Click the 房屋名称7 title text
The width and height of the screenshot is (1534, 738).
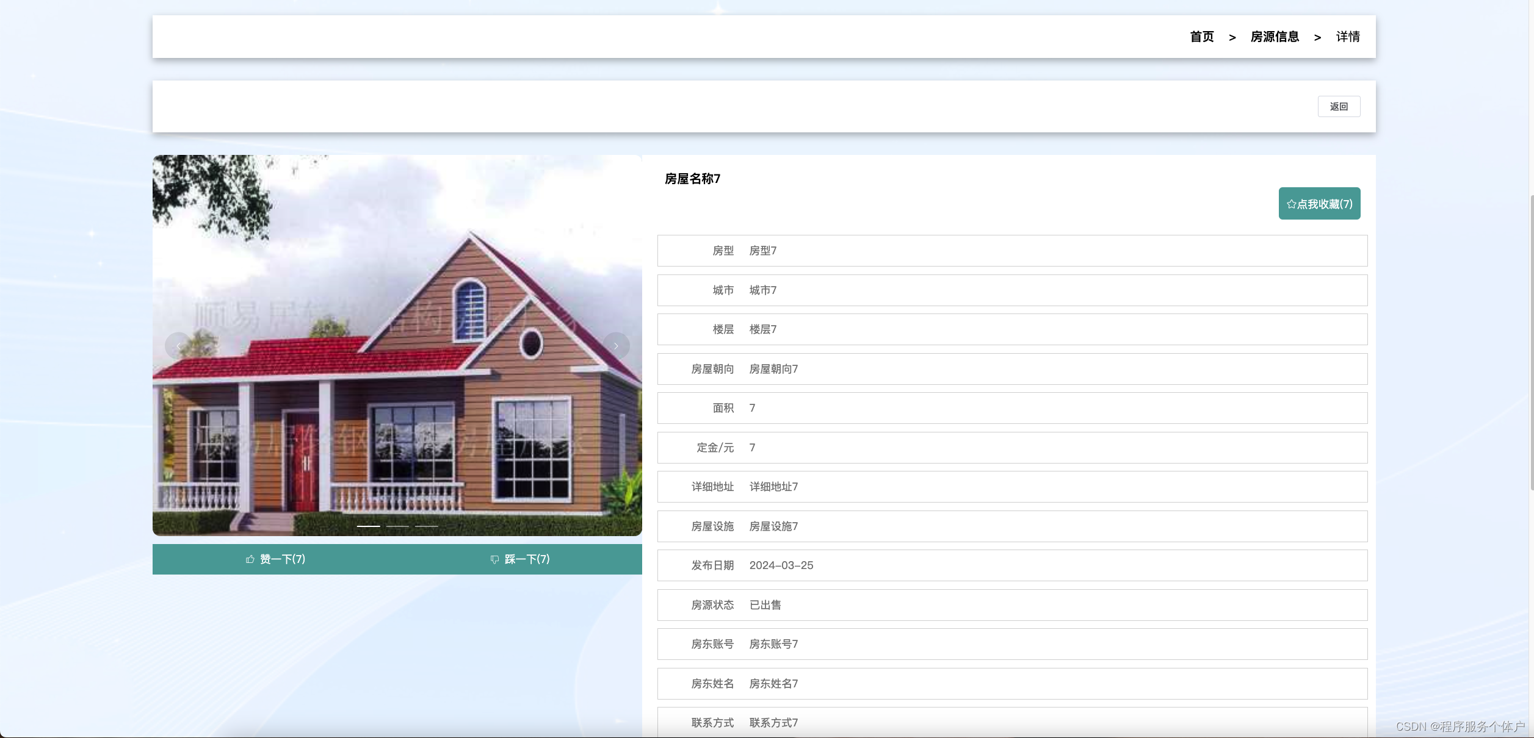tap(692, 179)
